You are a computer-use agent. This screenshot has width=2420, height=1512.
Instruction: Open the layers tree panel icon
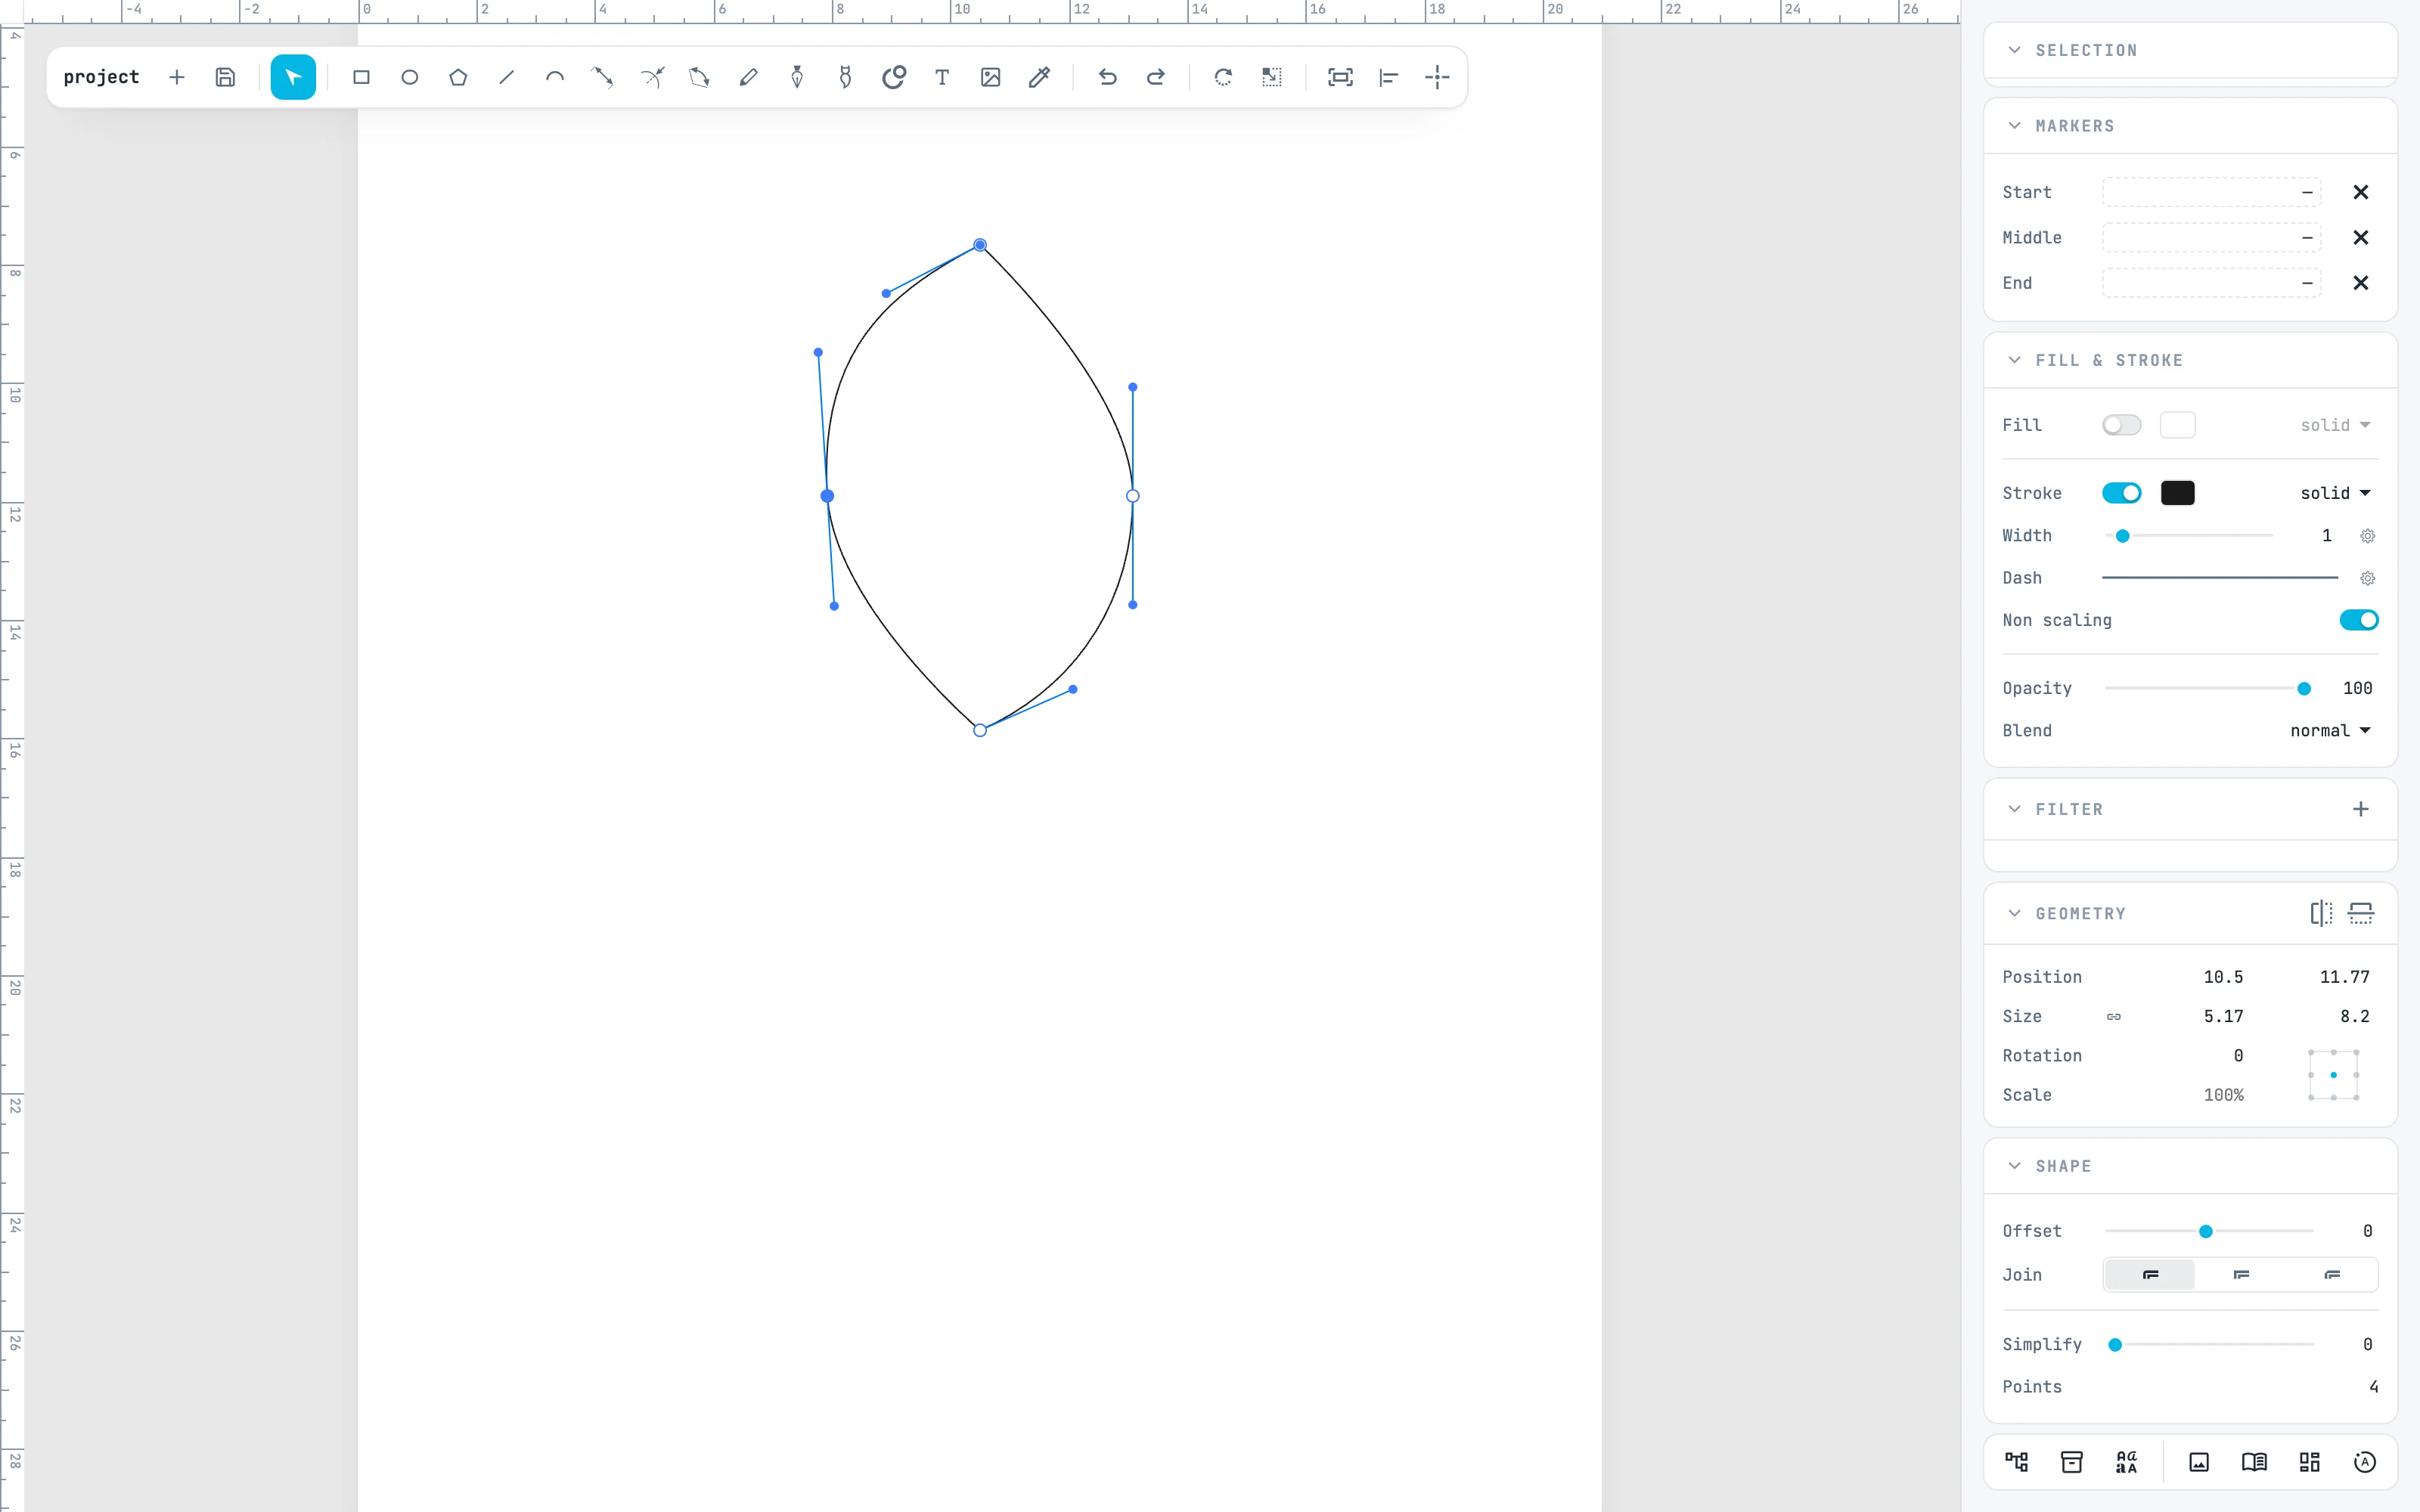tap(2016, 1462)
